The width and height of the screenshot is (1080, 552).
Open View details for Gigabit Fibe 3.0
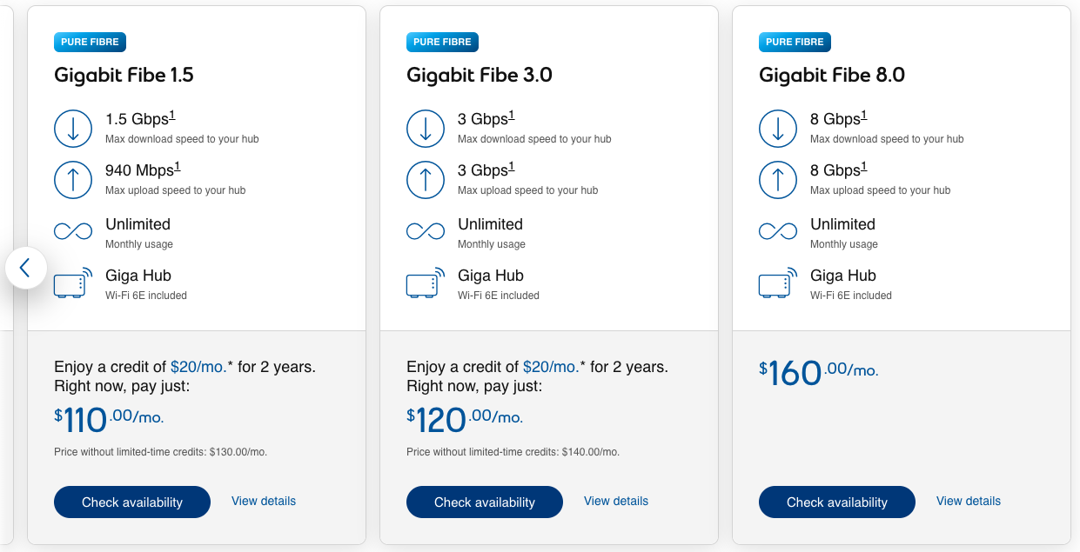click(615, 501)
